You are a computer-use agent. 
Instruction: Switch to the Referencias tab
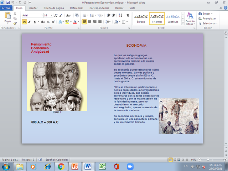point(77,8)
